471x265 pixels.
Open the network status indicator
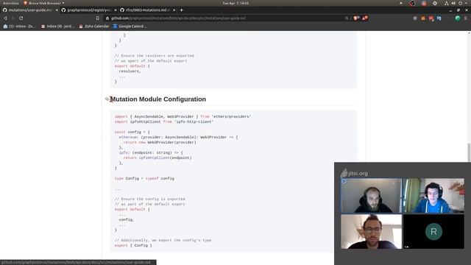point(447,3)
